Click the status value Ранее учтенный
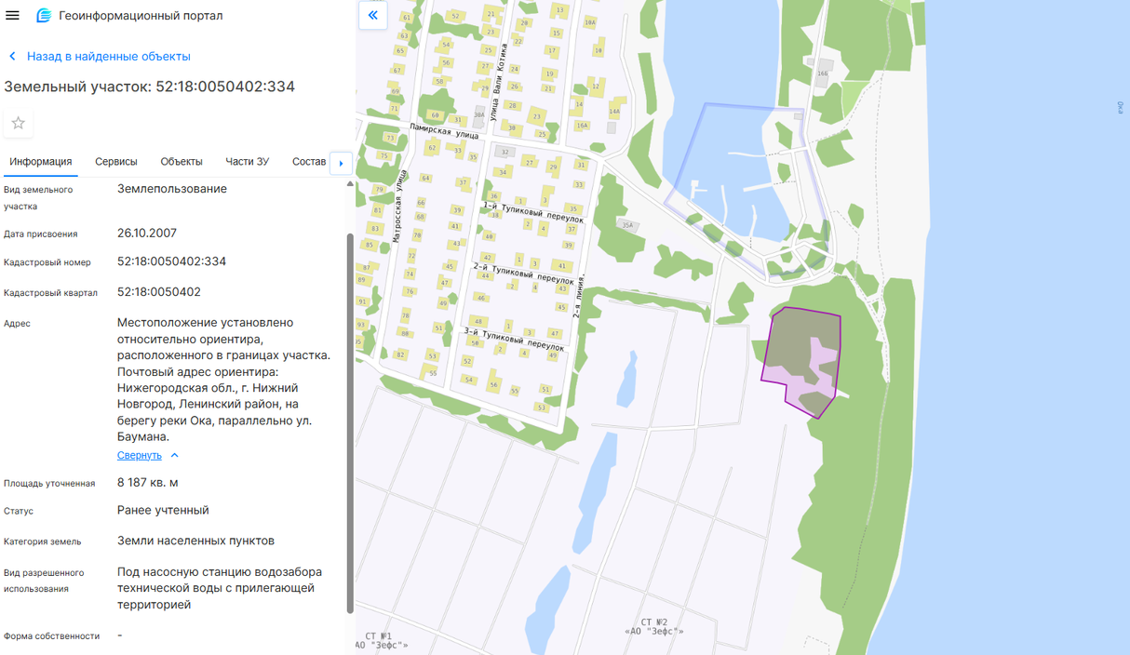Image resolution: width=1130 pixels, height=655 pixels. [163, 511]
